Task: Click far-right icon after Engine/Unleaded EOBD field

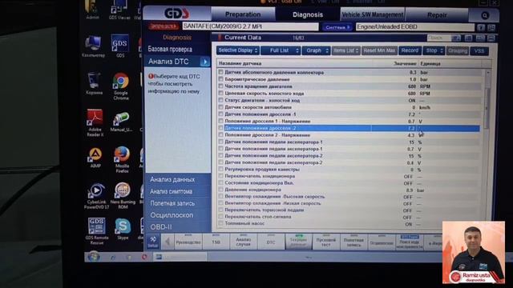Action: point(491,28)
